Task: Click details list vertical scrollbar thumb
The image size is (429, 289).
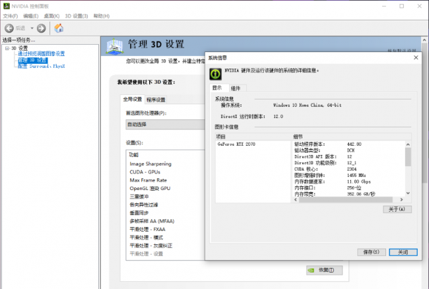Action: pos(408,156)
